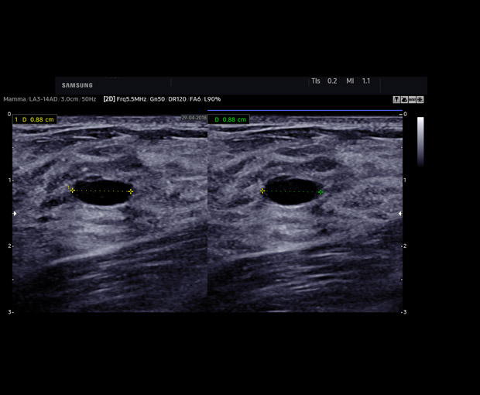Click the SAMSUNG logo in header
Viewport: 480px width, 395px height.
click(x=77, y=85)
